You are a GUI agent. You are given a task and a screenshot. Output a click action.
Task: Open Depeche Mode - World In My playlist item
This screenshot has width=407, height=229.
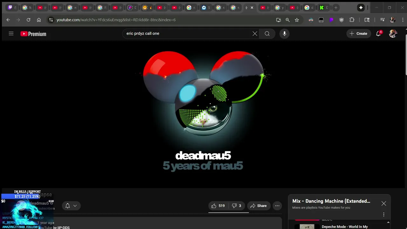(x=345, y=227)
